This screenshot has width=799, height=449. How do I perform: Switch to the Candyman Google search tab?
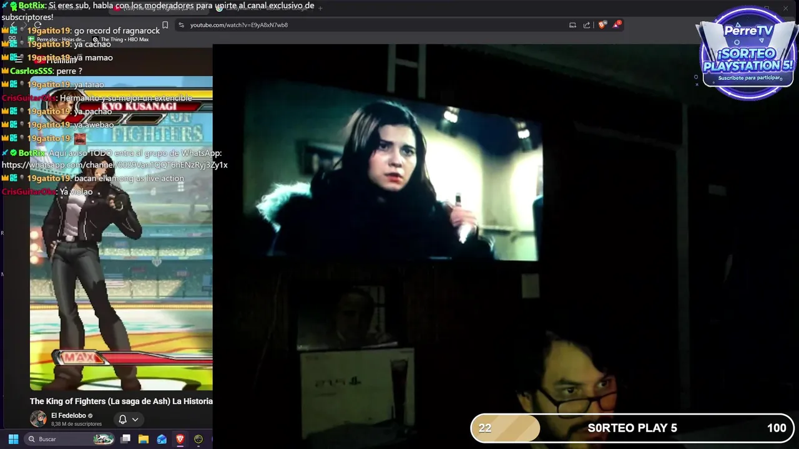262,8
